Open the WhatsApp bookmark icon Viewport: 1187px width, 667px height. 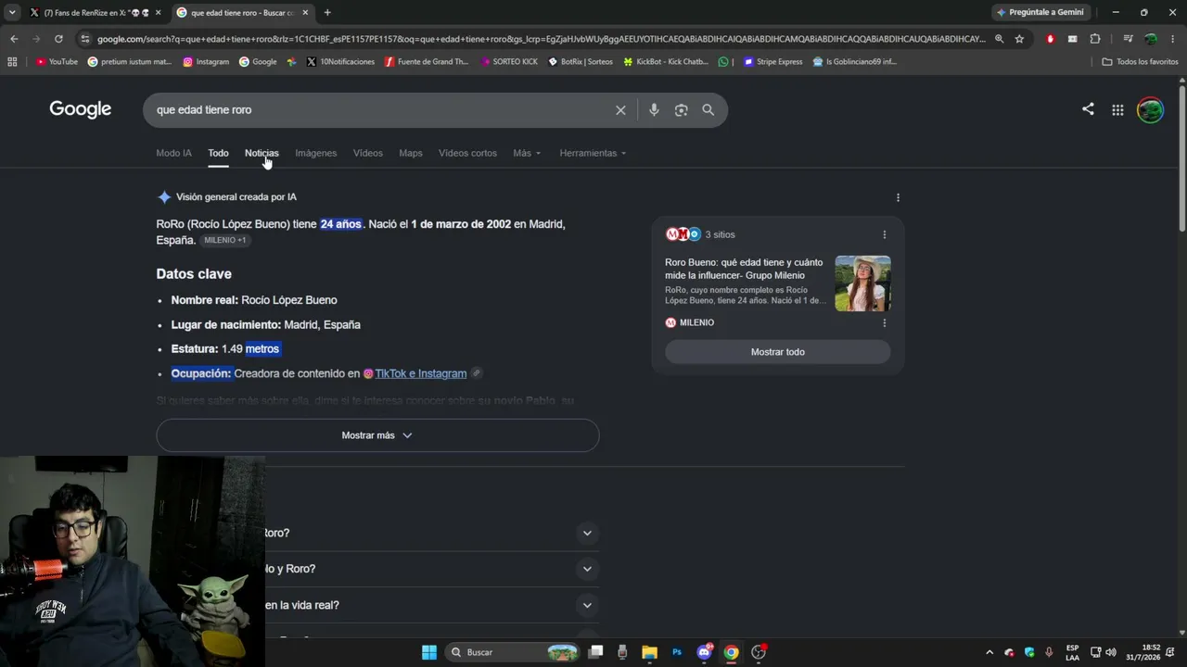coord(723,62)
